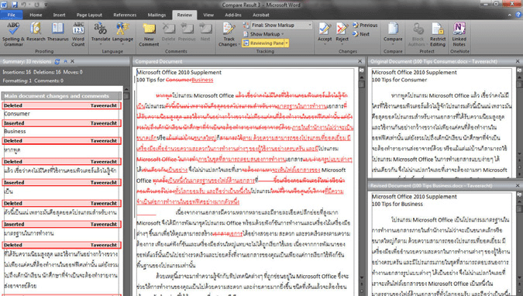Open Word Help question mark icon

[518, 15]
